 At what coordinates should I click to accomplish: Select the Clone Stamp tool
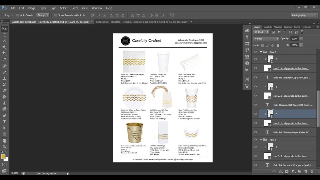(4, 78)
